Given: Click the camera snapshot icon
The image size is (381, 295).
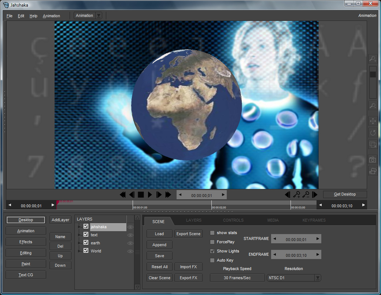Looking at the screenshot, I should pos(372,160).
